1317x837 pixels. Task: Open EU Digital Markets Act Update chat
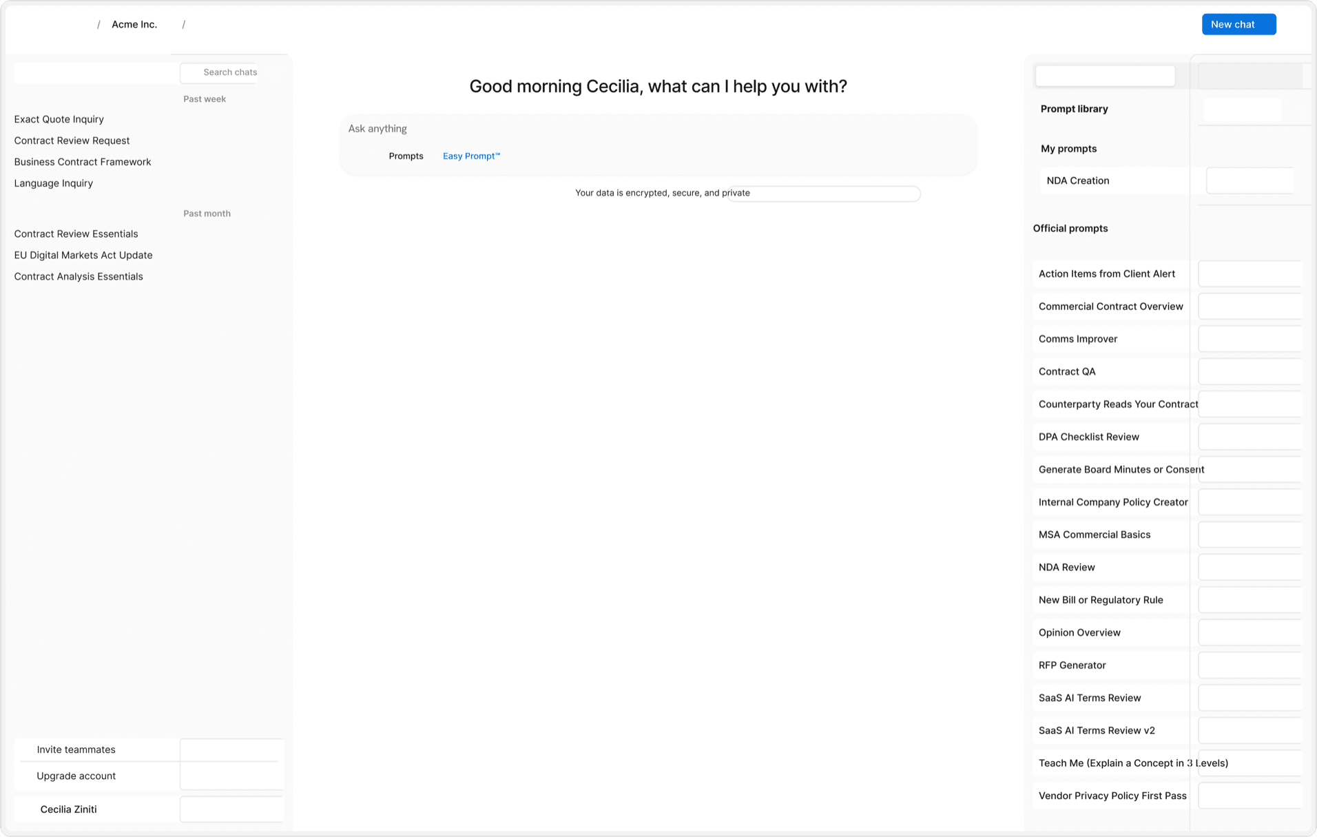[x=83, y=255]
